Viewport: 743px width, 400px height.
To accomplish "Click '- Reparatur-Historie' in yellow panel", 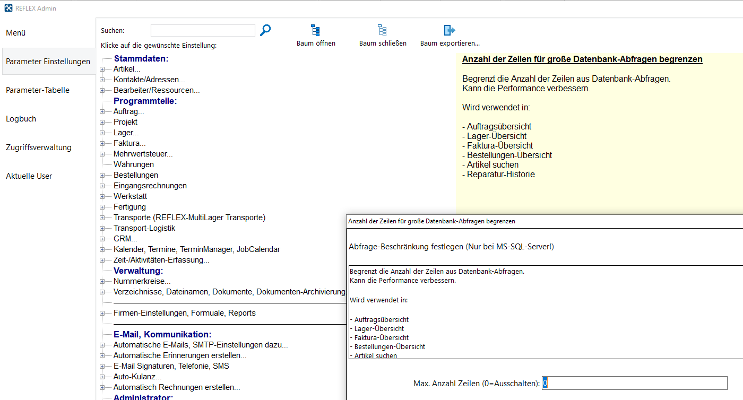I will coord(498,174).
